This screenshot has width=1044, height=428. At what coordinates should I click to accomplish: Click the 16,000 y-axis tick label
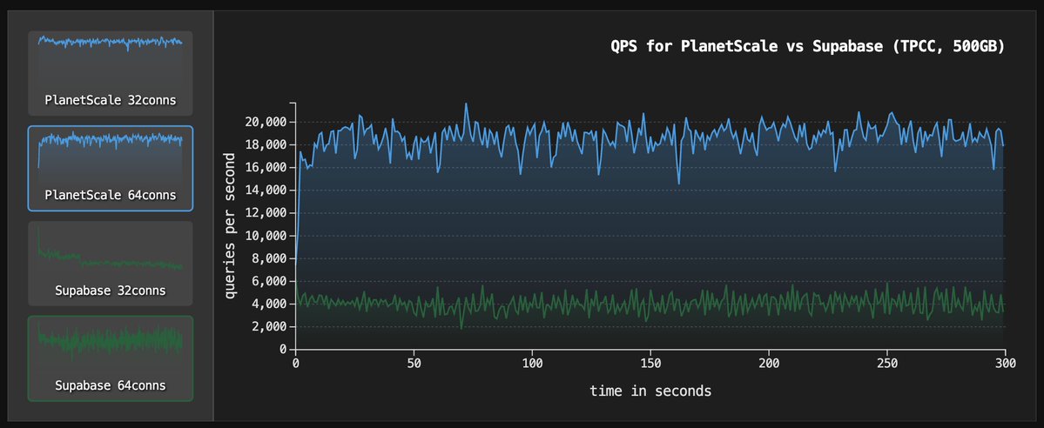click(264, 167)
